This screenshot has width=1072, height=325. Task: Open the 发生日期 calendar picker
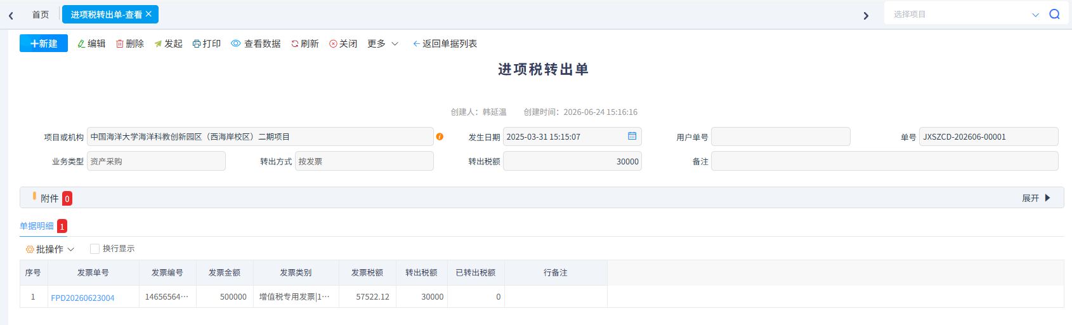tap(632, 136)
